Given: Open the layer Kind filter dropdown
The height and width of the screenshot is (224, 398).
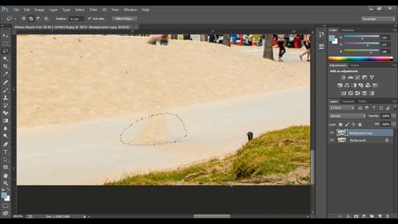Looking at the screenshot, I should (x=341, y=108).
